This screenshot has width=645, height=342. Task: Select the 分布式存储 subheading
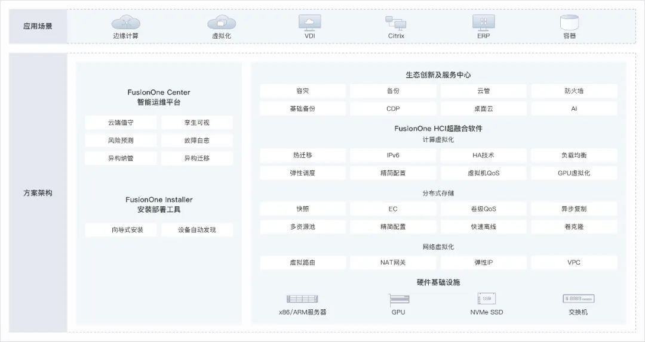click(x=438, y=193)
